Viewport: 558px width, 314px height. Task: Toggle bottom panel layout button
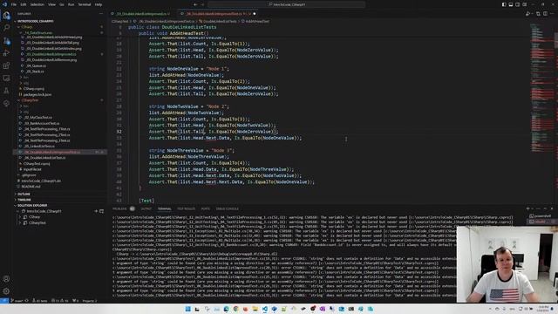[511, 4]
